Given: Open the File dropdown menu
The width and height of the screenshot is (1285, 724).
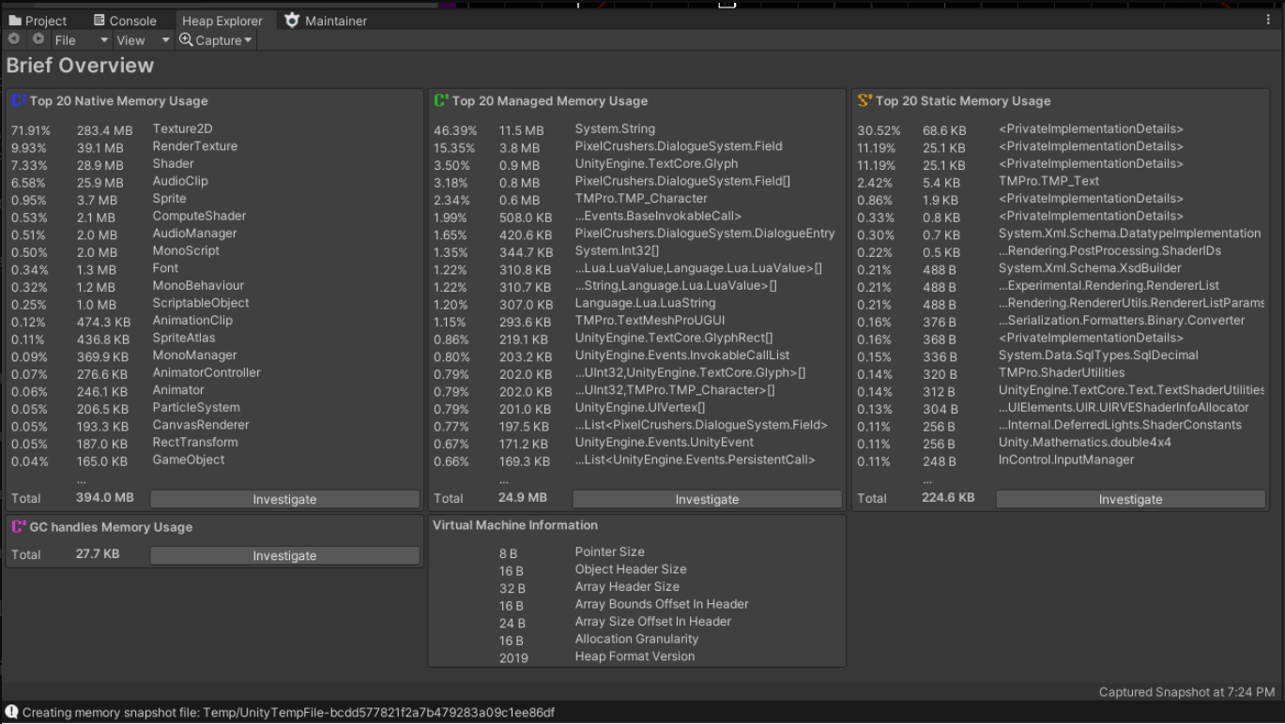Looking at the screenshot, I should [x=81, y=40].
